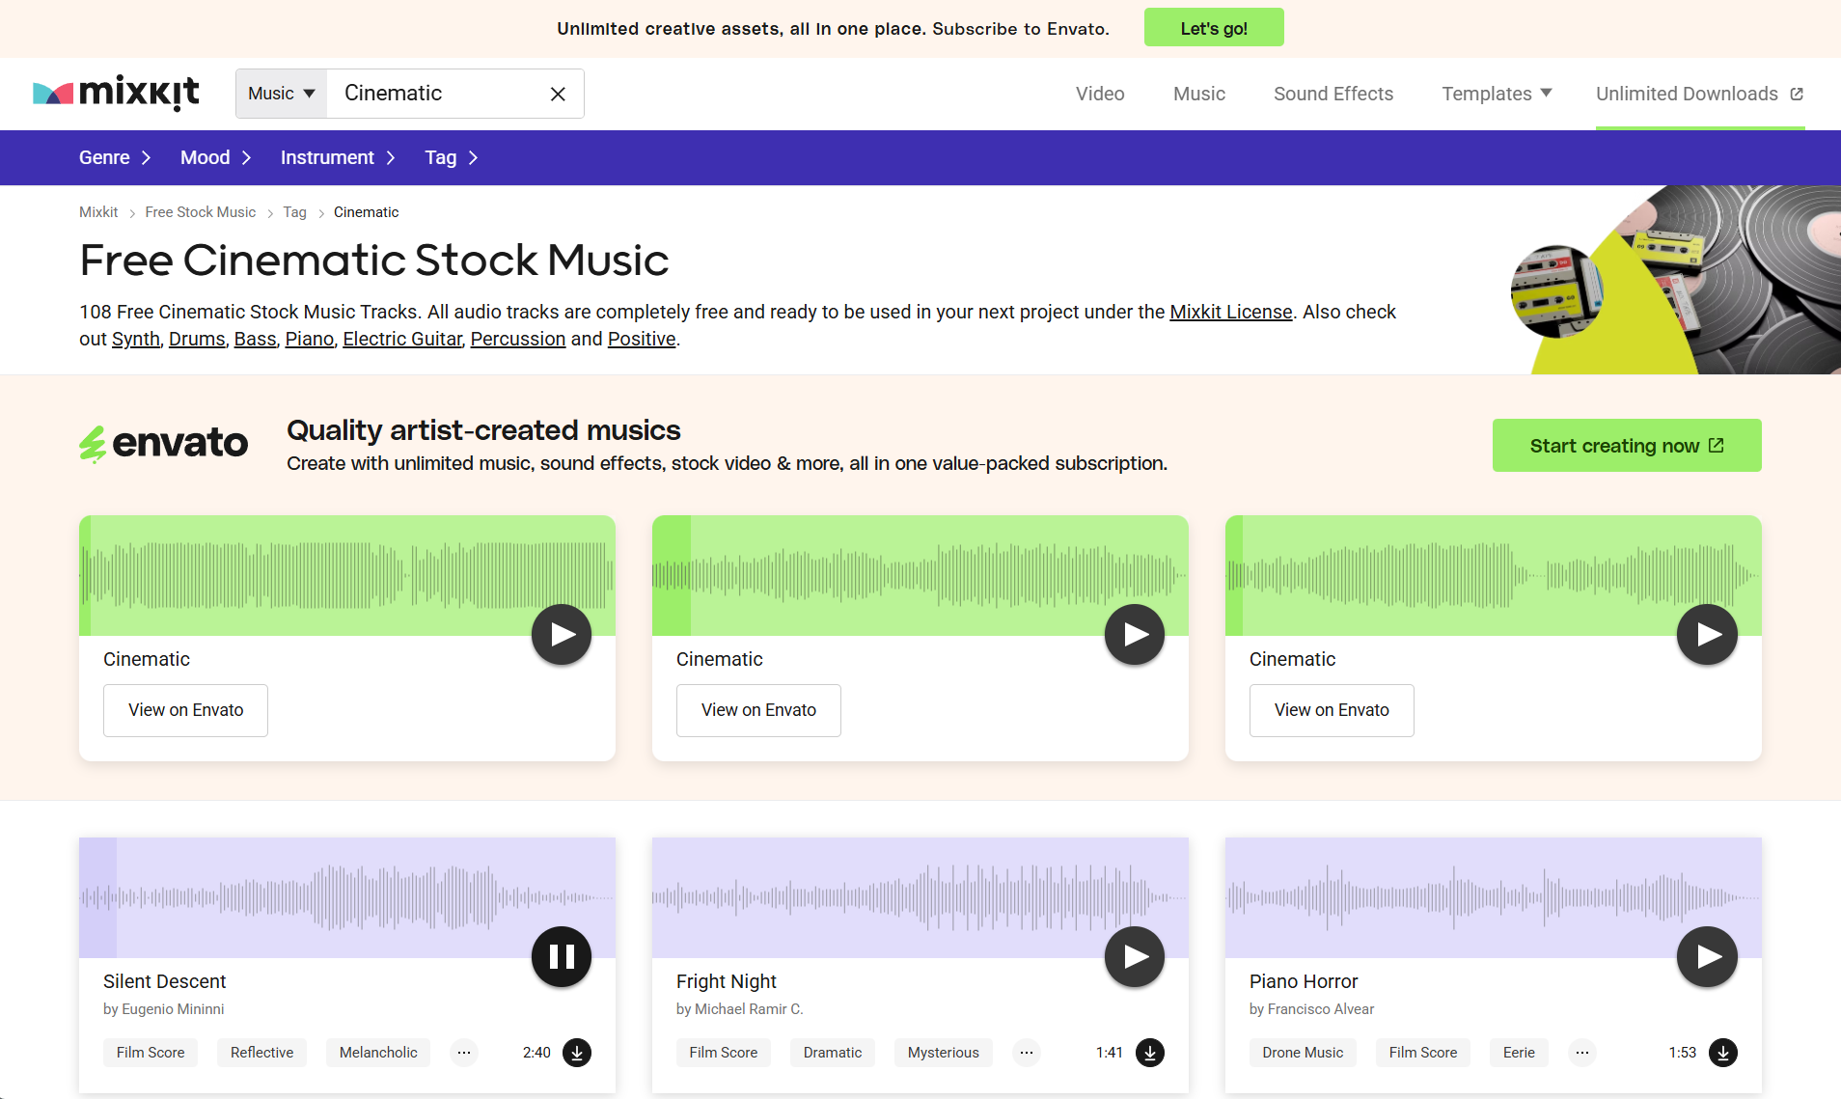Open the Mixkit License link
The height and width of the screenshot is (1099, 1841).
pos(1231,312)
